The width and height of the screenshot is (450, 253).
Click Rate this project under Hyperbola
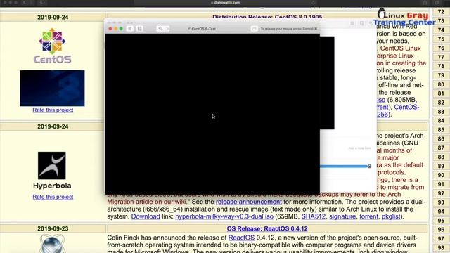(x=53, y=197)
